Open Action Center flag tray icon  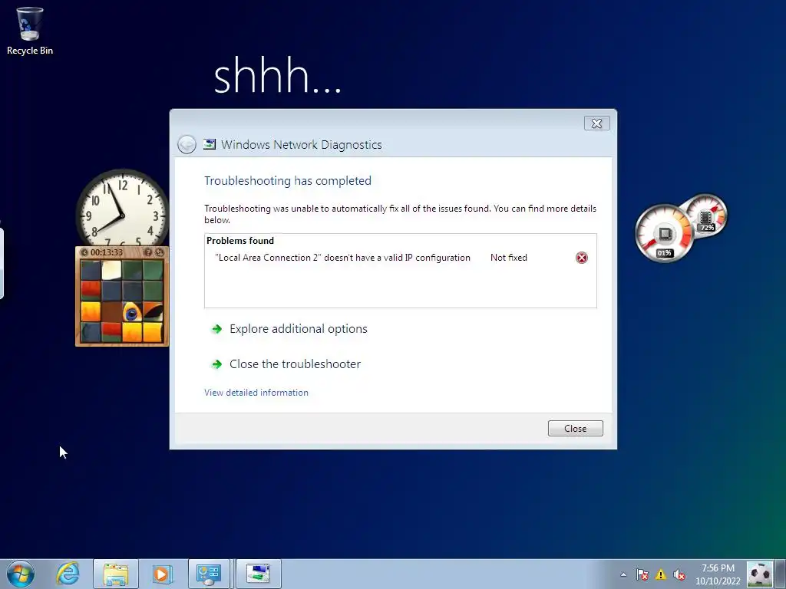pos(642,574)
